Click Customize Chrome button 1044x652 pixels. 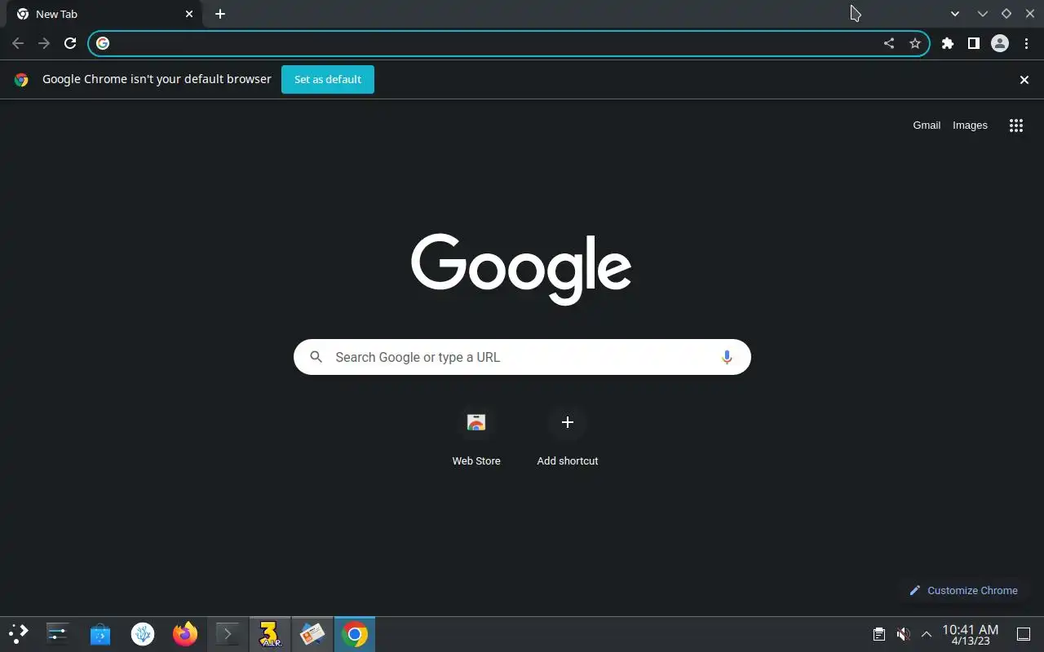click(963, 590)
